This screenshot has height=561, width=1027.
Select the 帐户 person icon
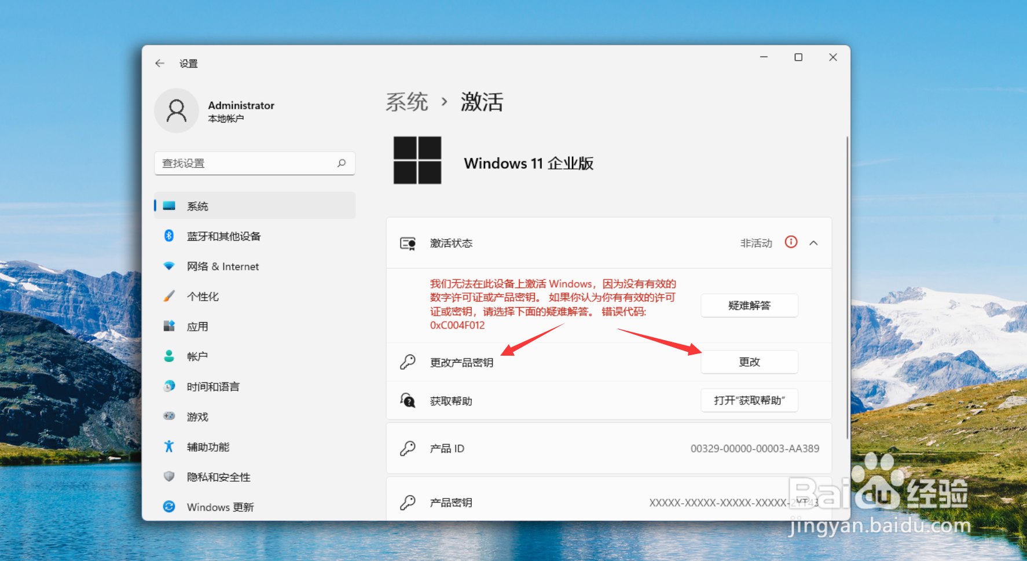(x=169, y=356)
